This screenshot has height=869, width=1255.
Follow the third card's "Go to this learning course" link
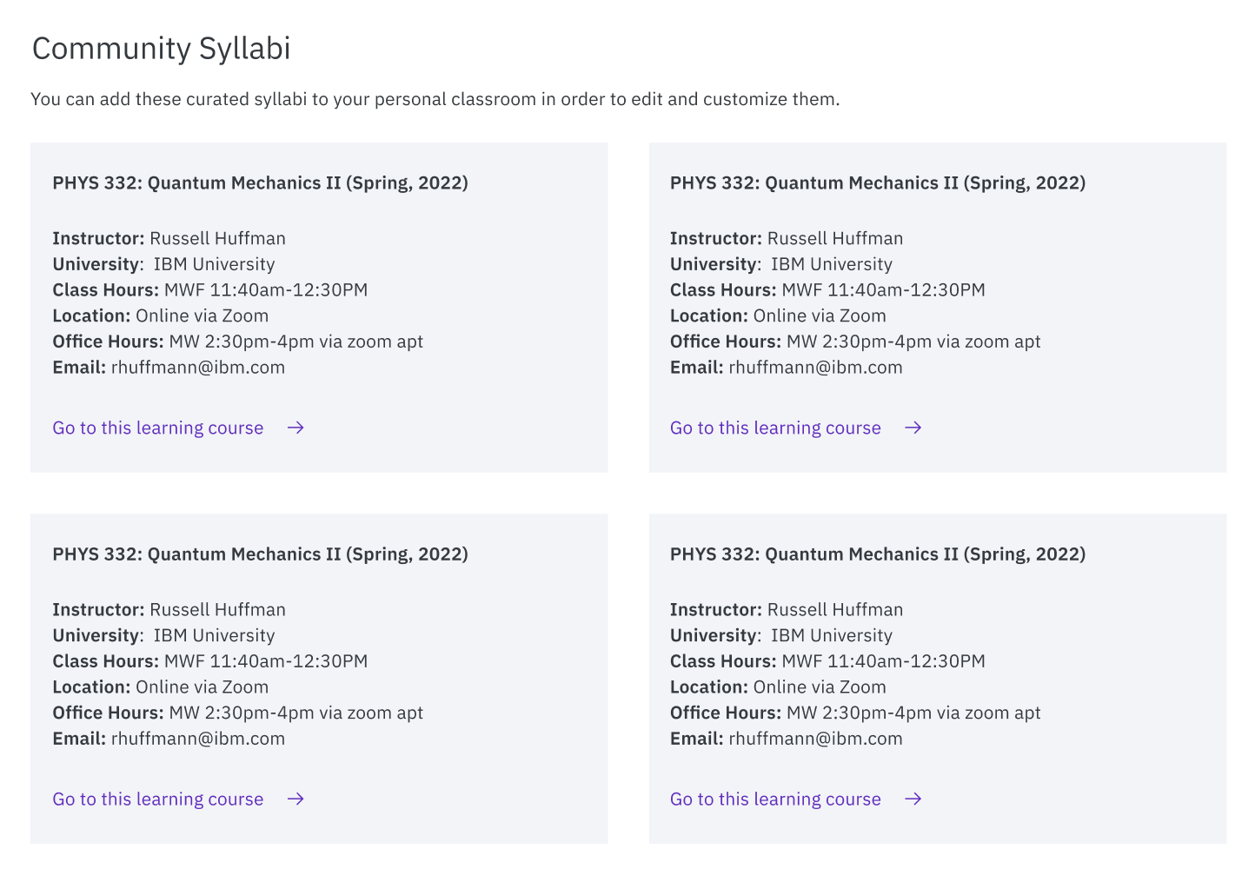(158, 799)
